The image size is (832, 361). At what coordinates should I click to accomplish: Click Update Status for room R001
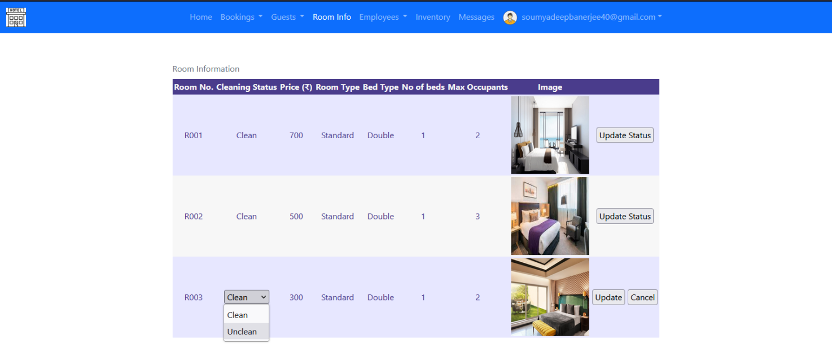625,135
